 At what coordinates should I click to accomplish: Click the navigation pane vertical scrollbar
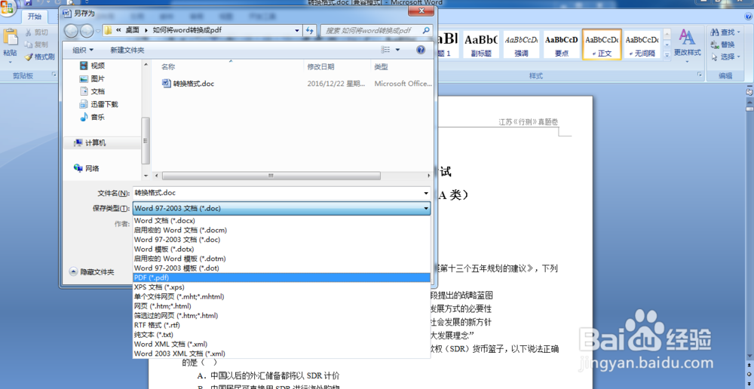point(146,140)
